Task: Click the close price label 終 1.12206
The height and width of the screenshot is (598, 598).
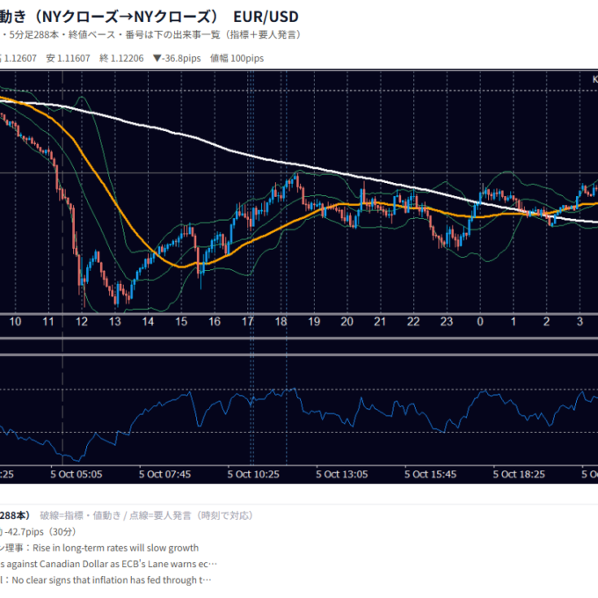Action: click(x=121, y=58)
